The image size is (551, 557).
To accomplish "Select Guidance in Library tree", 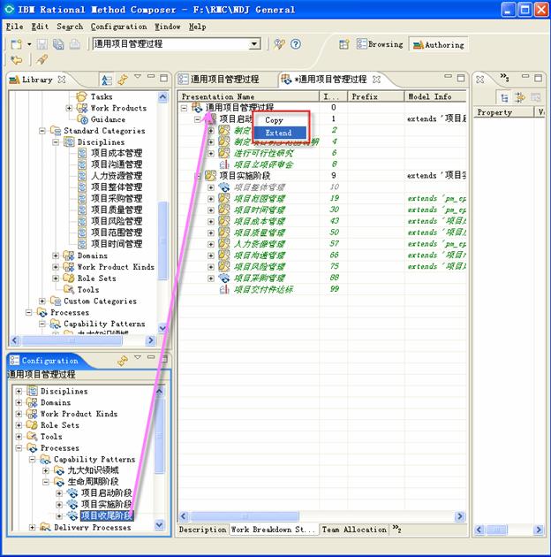I will pos(108,119).
